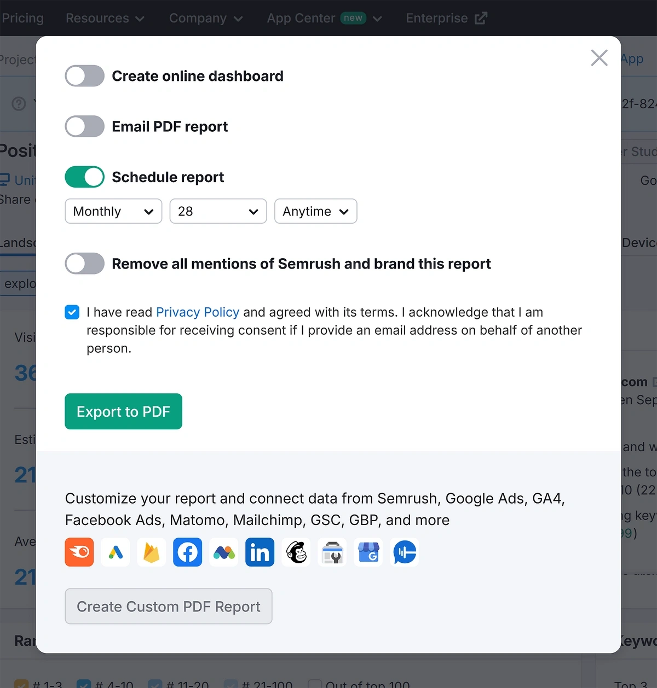
Task: Toggle the #4-10 rankings checkbox
Action: (84, 684)
